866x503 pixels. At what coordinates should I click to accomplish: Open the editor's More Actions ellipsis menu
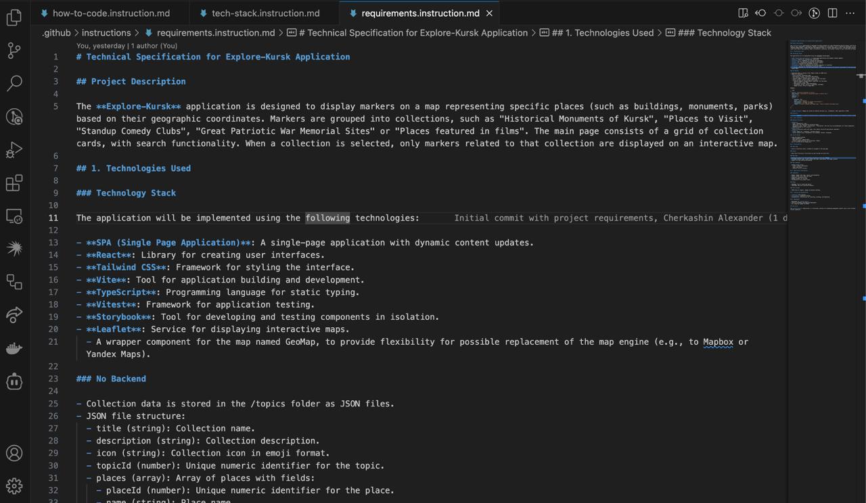tap(850, 13)
